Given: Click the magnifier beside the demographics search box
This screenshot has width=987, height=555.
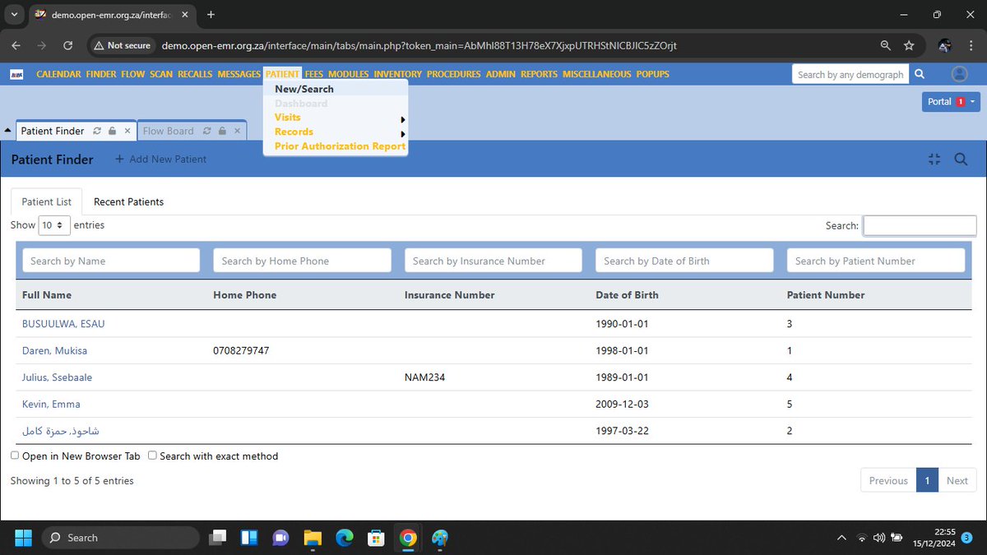Looking at the screenshot, I should [x=920, y=74].
